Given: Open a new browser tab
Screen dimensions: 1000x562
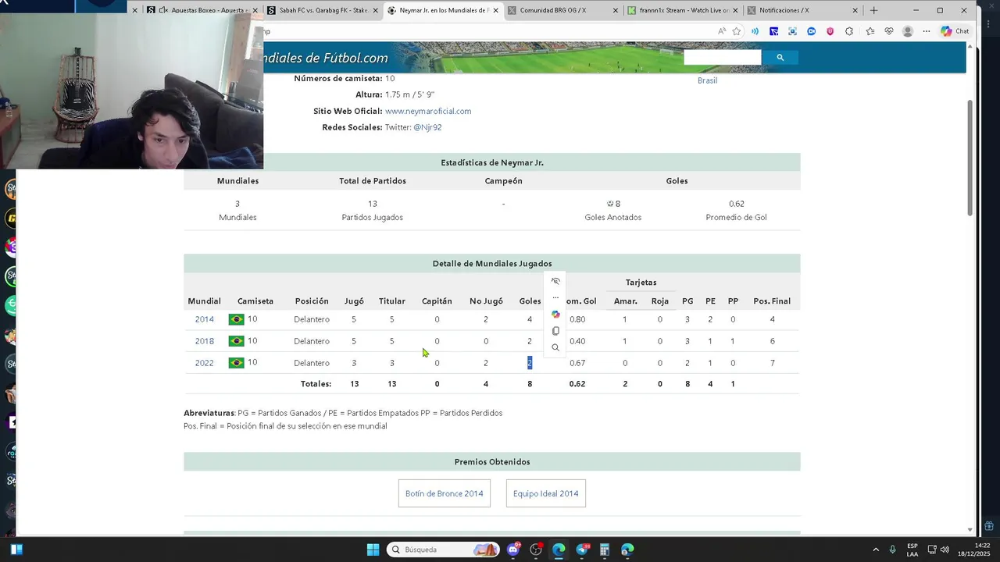Looking at the screenshot, I should [x=873, y=10].
